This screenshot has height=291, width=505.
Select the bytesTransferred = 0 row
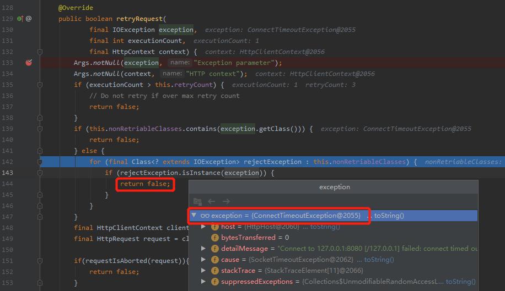point(333,238)
